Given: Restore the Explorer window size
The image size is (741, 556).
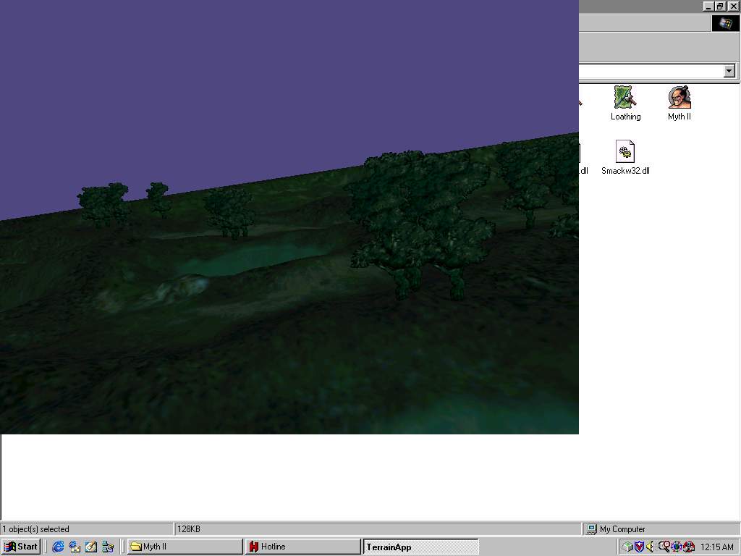Looking at the screenshot, I should tap(720, 6).
